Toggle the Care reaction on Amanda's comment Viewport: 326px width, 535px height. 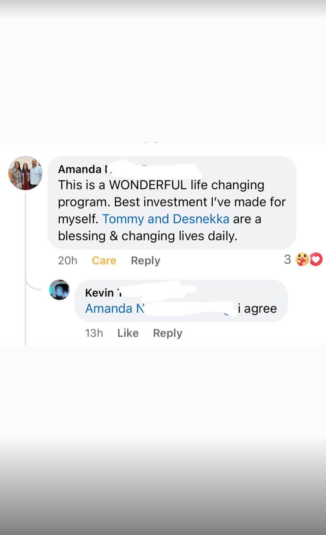tap(104, 261)
